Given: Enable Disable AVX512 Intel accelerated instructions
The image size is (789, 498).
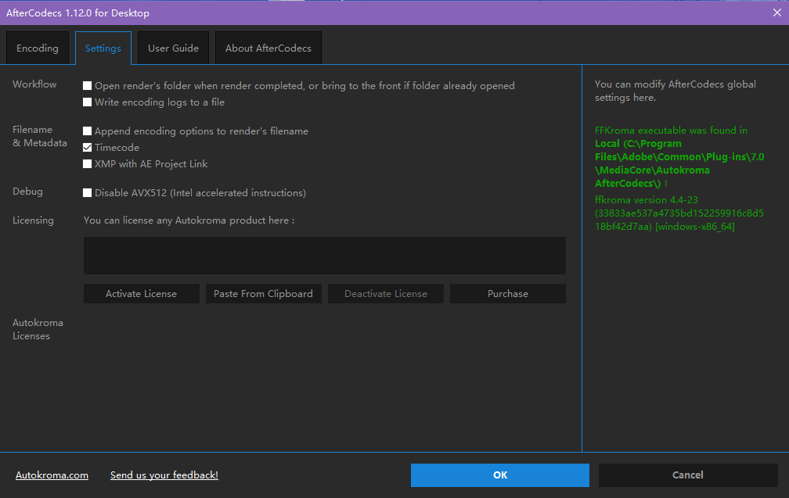Looking at the screenshot, I should point(88,192).
